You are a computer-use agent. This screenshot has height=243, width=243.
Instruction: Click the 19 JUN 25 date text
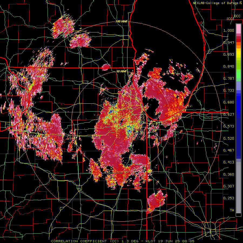tap(169, 241)
